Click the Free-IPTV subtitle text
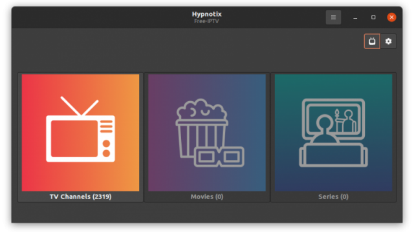Screen dimensions: 414x232 206,21
